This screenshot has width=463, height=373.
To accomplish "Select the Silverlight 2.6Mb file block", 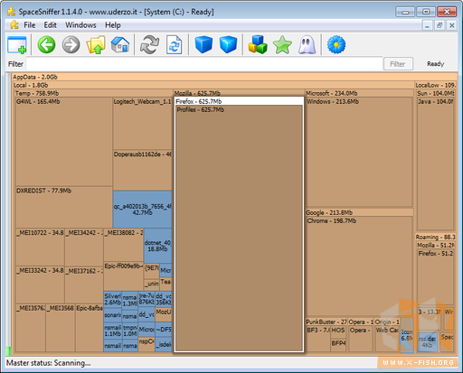I will pyautogui.click(x=113, y=300).
